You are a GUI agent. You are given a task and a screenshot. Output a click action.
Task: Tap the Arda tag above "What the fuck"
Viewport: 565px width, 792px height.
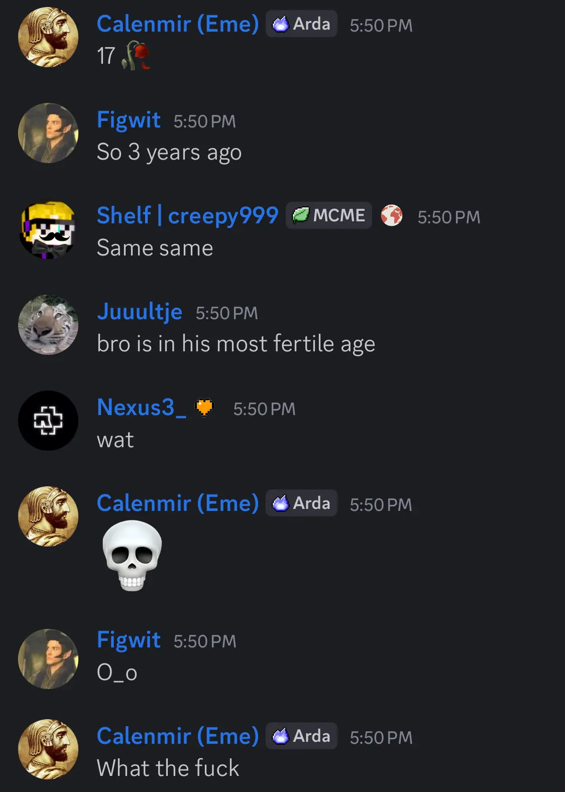[301, 736]
